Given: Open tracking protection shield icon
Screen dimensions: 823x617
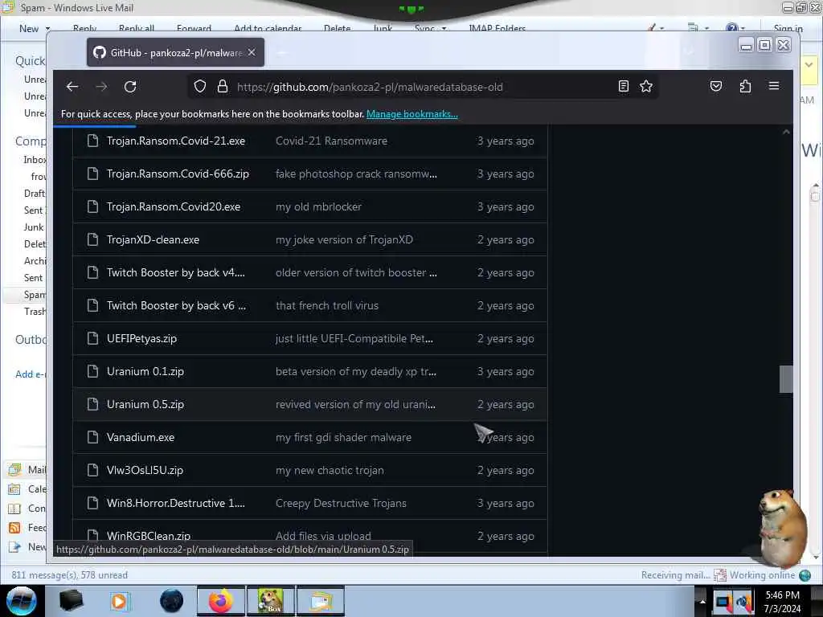Looking at the screenshot, I should tap(200, 87).
